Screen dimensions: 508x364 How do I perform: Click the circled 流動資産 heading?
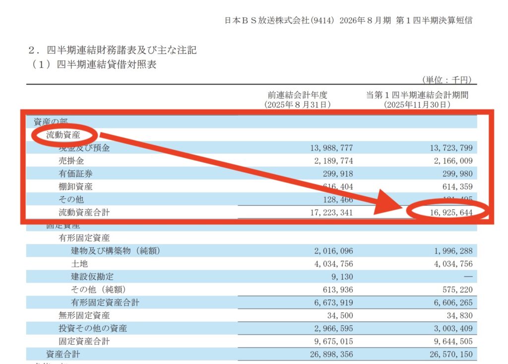(63, 134)
